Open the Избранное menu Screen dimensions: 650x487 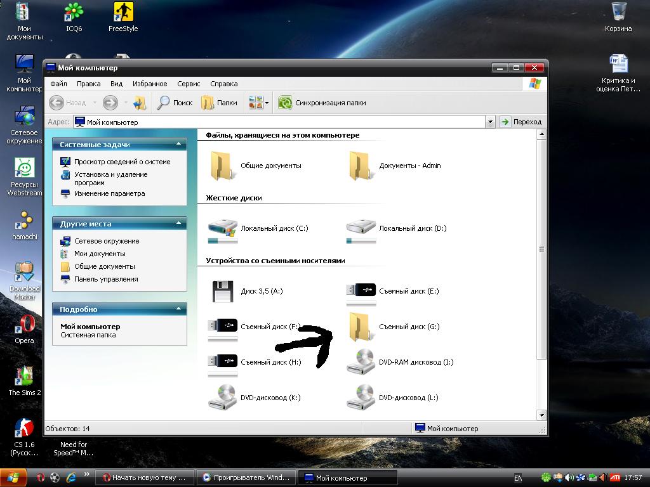click(150, 84)
